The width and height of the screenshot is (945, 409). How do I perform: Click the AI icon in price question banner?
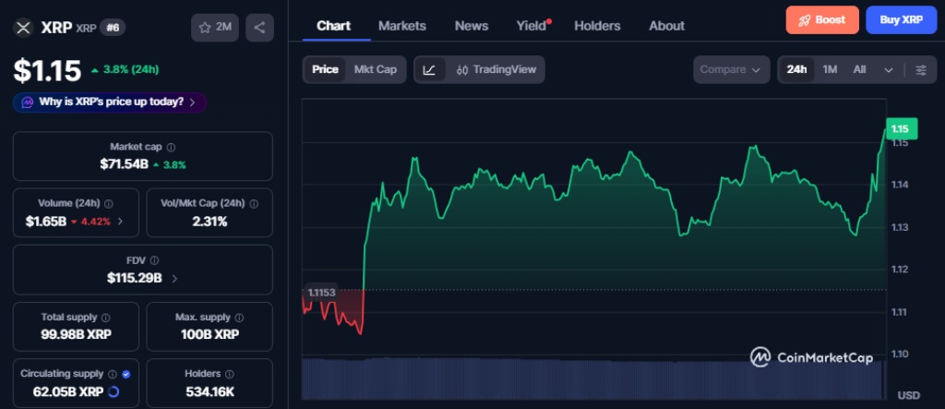point(27,102)
